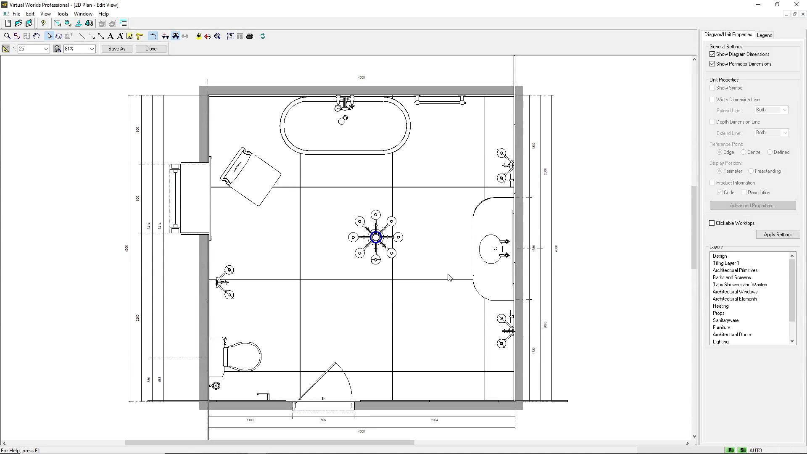This screenshot has height=454, width=807.
Task: Click the Save As button
Action: 116,49
